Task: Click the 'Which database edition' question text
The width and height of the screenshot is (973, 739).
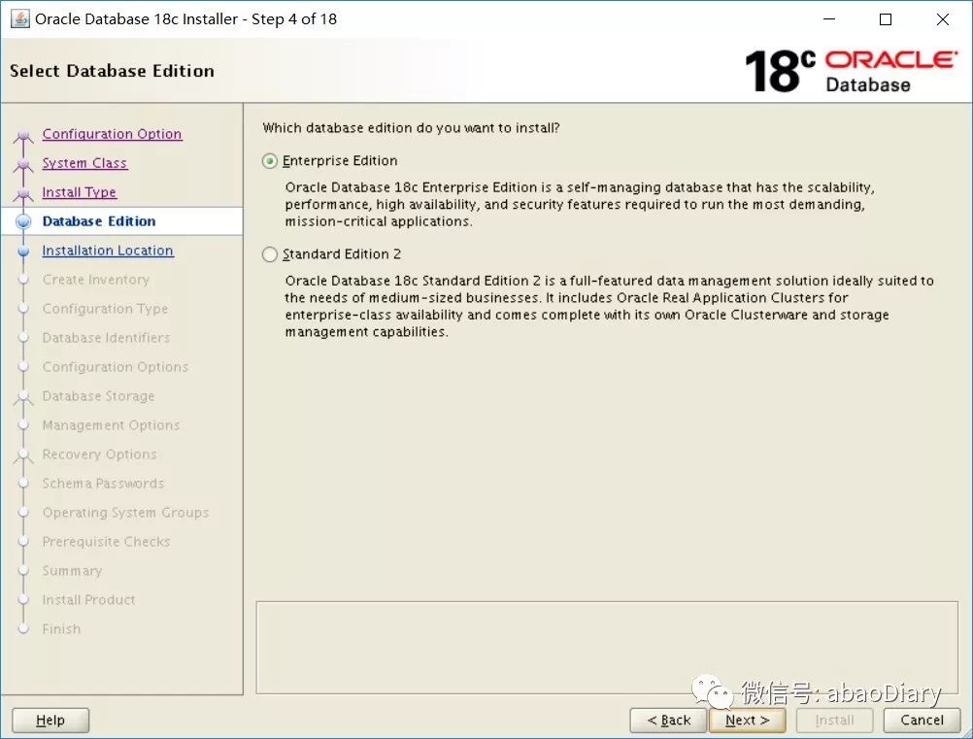Action: (411, 128)
